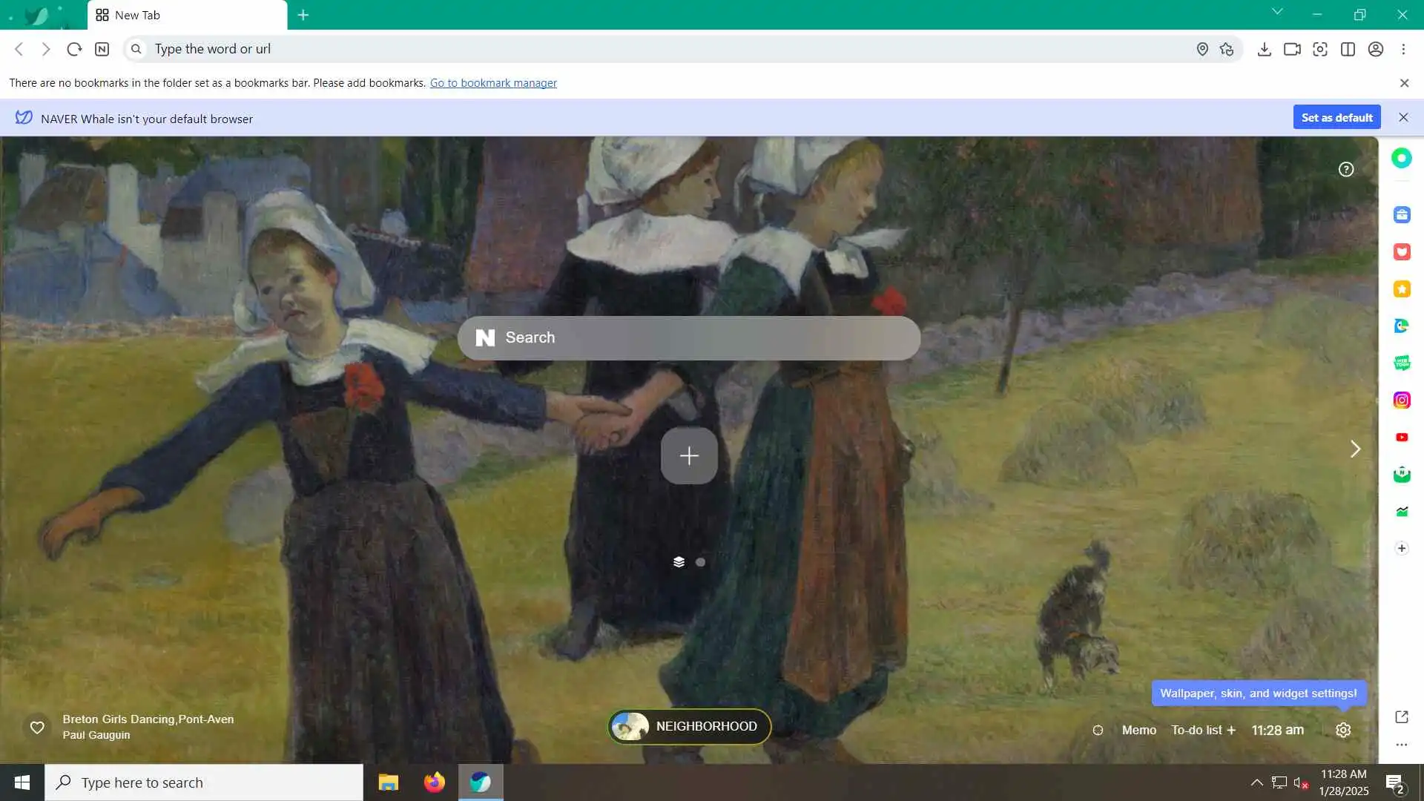Open the Papago translator sidebar icon
1424x801 pixels.
[x=1401, y=326]
